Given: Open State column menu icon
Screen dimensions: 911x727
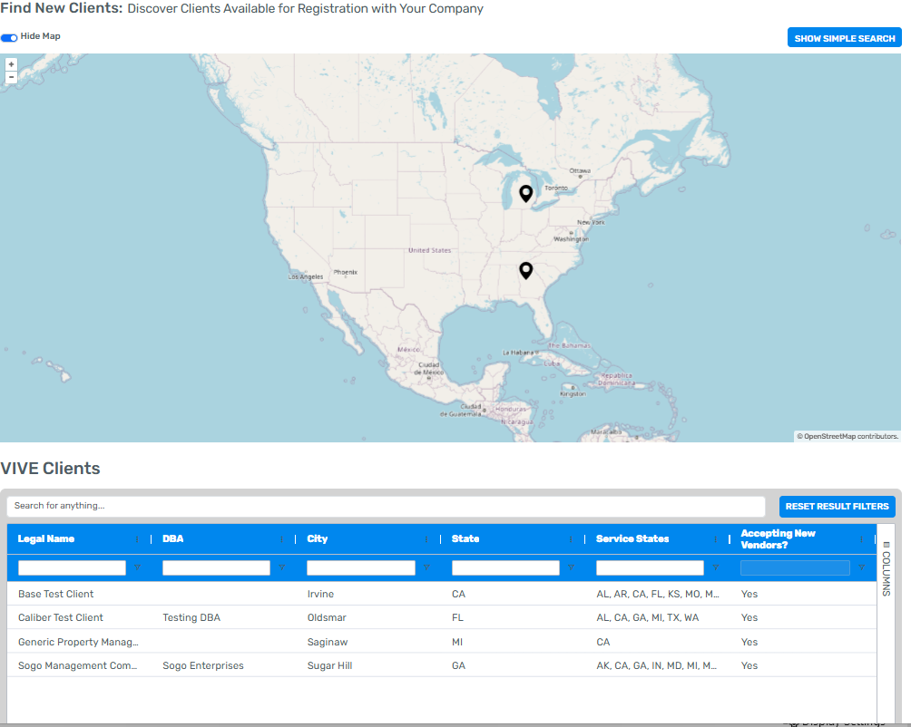Looking at the screenshot, I should click(x=571, y=539).
